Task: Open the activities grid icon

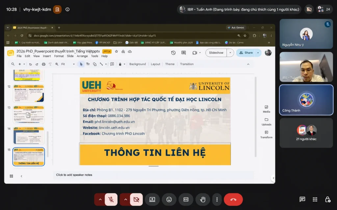Action: click(x=315, y=199)
